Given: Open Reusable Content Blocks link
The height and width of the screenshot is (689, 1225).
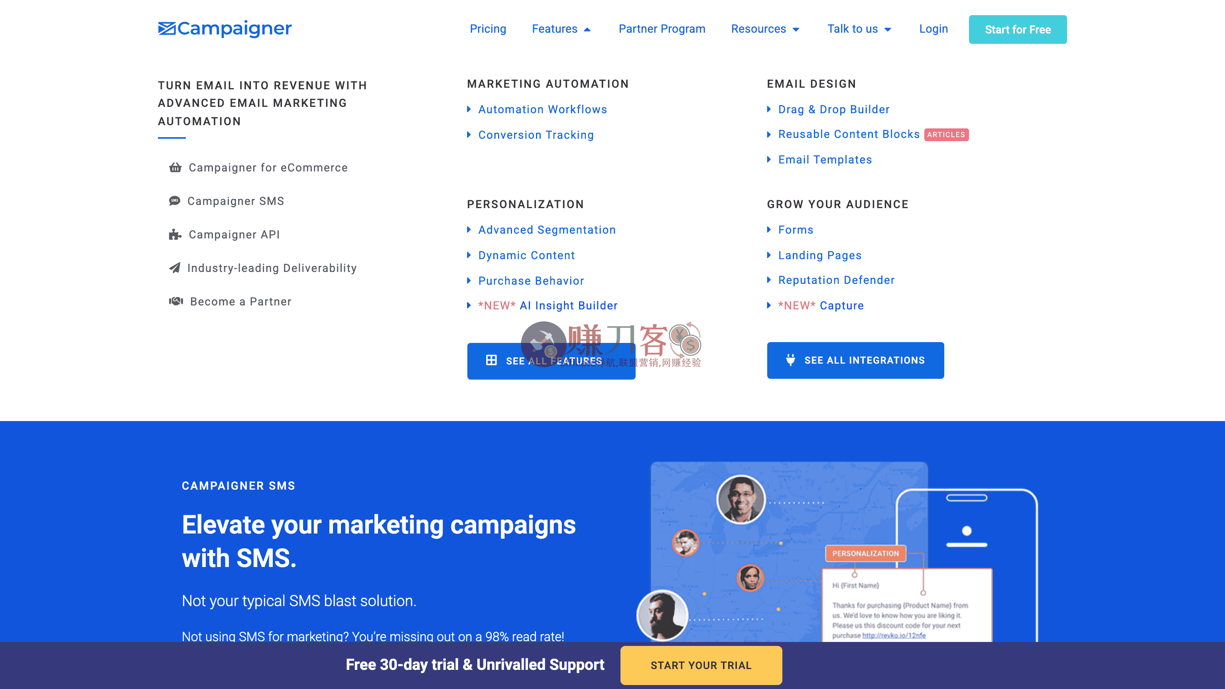Looking at the screenshot, I should [849, 134].
